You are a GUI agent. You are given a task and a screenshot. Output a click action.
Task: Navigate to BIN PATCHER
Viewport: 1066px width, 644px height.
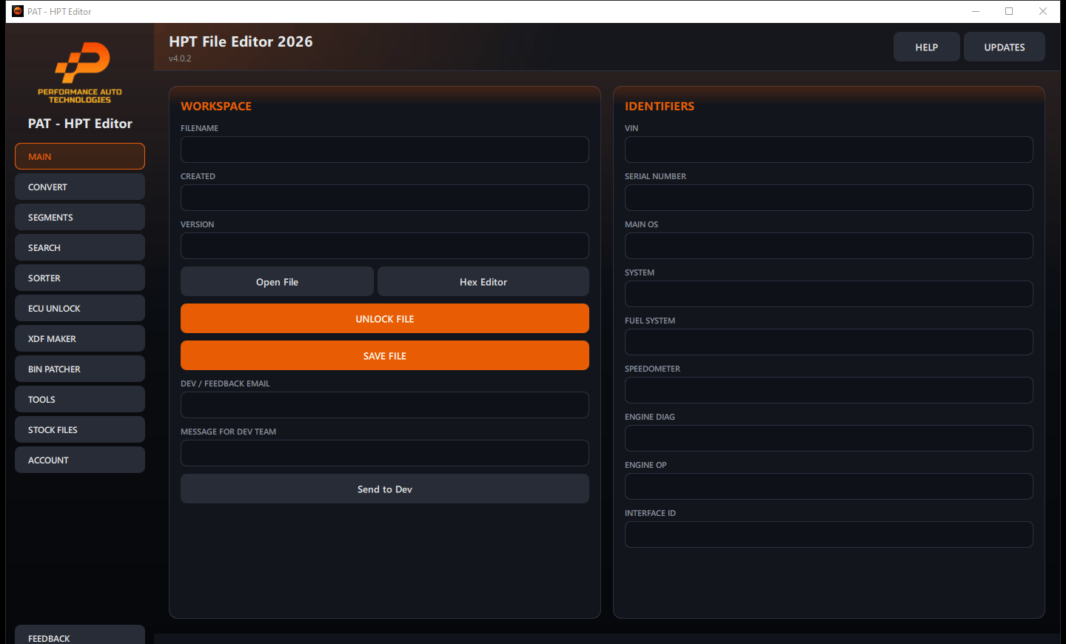click(x=80, y=369)
